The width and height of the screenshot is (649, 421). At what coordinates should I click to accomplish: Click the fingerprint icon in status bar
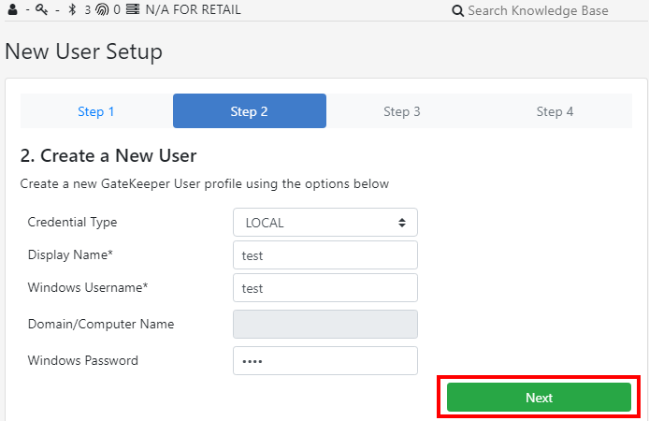pyautogui.click(x=102, y=10)
